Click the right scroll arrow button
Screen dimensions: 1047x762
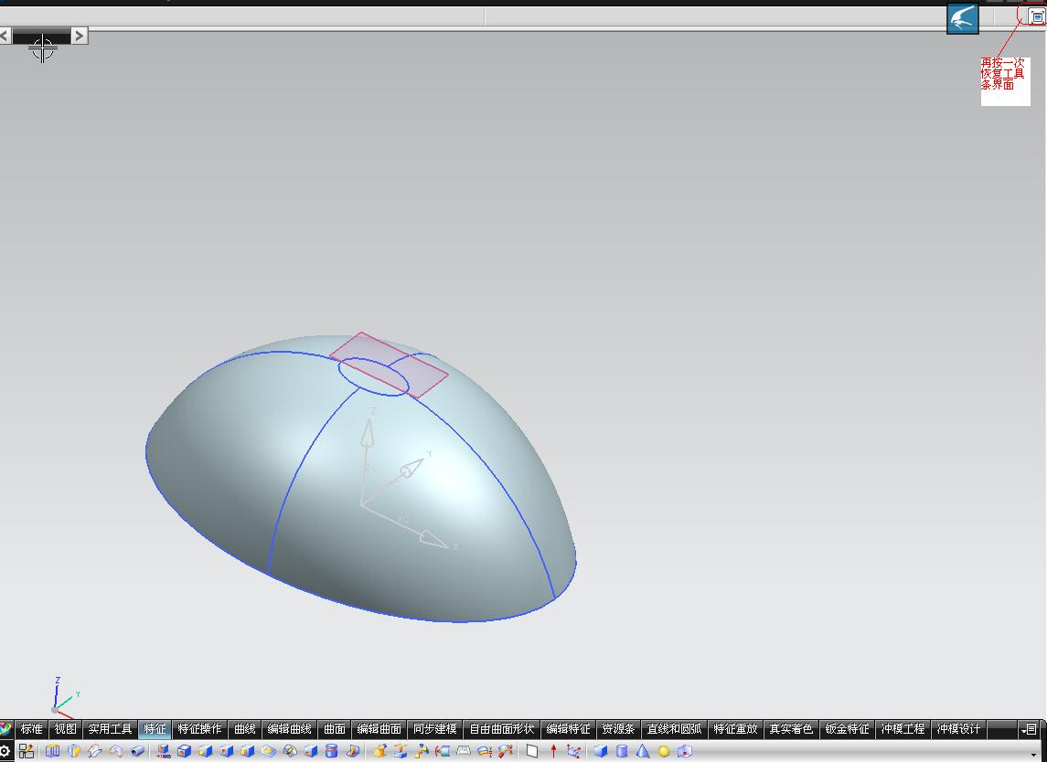click(x=79, y=36)
